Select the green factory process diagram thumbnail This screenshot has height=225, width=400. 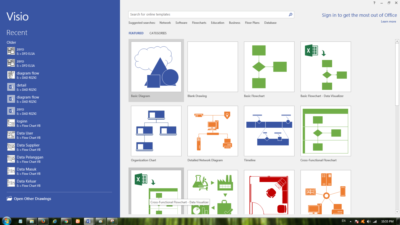(213, 192)
